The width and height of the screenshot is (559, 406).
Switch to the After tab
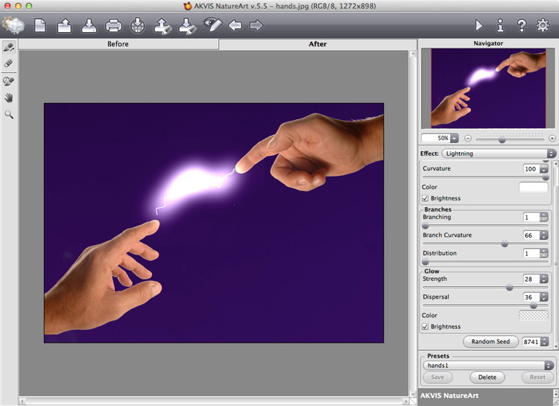[318, 44]
